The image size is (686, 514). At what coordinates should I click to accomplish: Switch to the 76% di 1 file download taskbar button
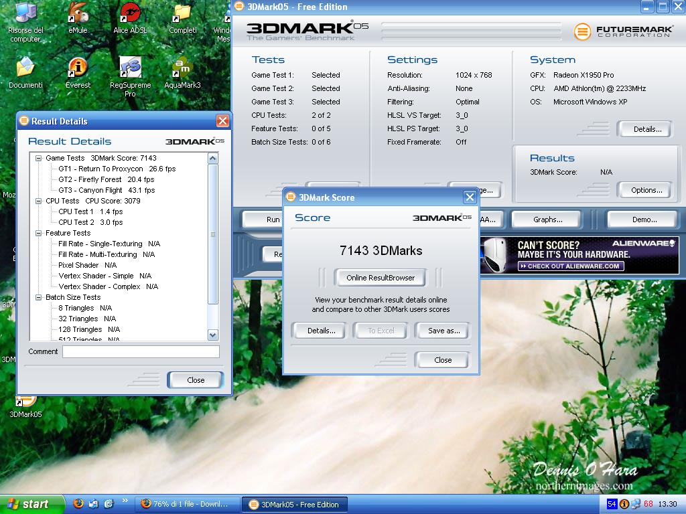[188, 505]
